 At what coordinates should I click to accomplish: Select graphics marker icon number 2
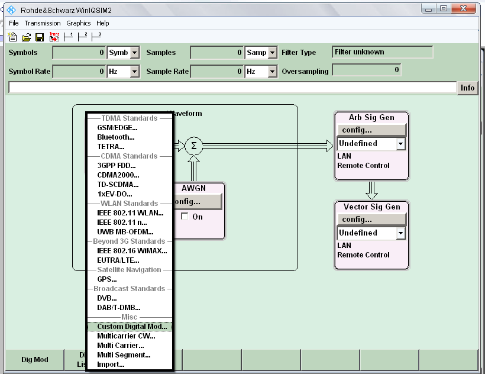82,37
